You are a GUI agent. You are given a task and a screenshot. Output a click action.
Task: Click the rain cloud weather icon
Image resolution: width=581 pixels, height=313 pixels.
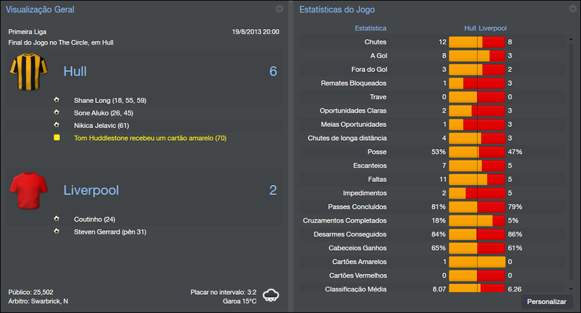point(271,295)
